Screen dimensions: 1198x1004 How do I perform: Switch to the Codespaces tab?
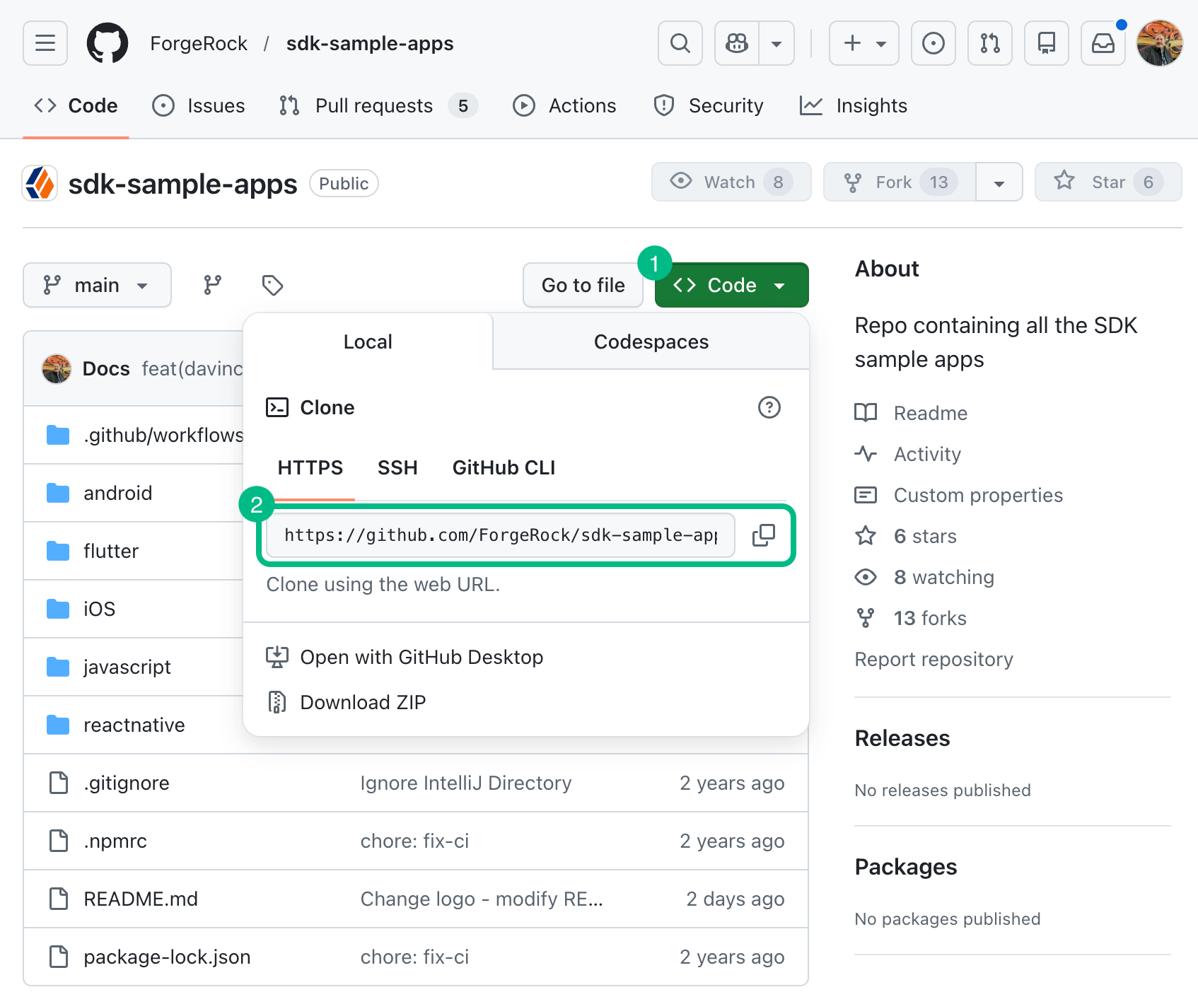tap(650, 342)
